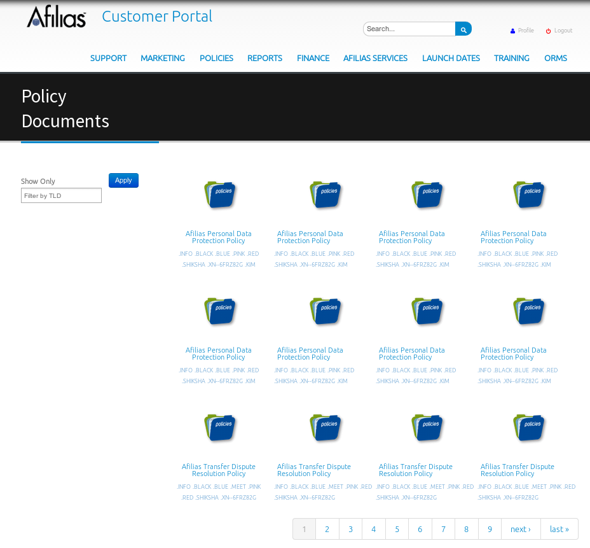The width and height of the screenshot is (590, 548).
Task: Open the second policies folder icon in the top row
Action: tap(326, 195)
